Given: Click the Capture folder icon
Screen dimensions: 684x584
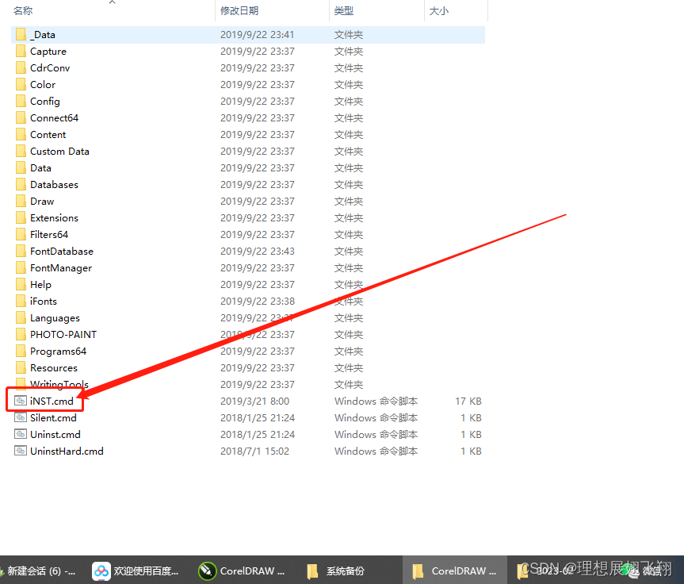Looking at the screenshot, I should [21, 51].
